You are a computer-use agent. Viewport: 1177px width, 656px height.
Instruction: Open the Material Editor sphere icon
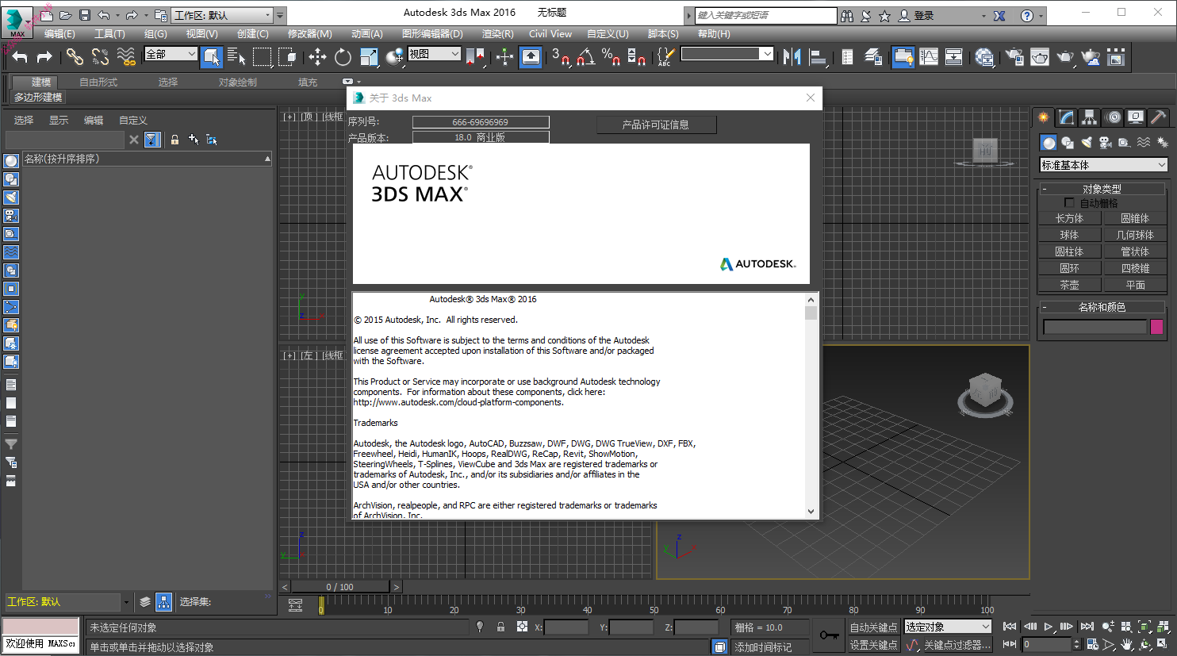[984, 56]
